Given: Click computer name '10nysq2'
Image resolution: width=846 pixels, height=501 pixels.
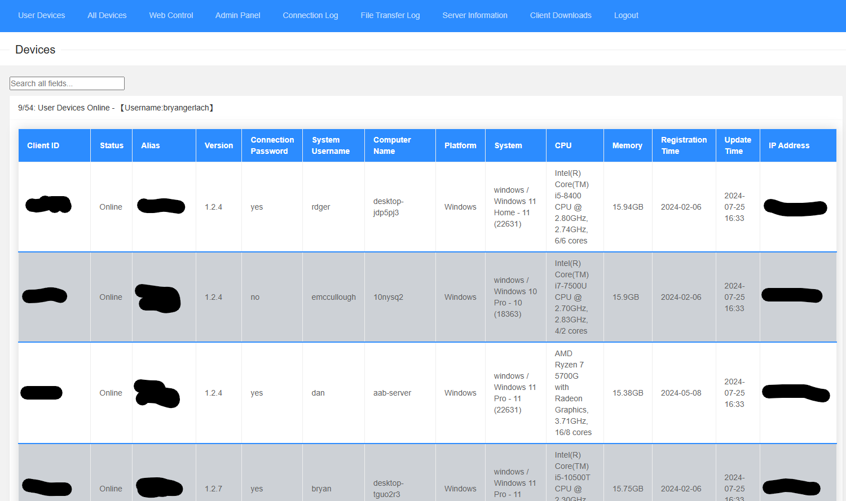Looking at the screenshot, I should click(x=388, y=297).
